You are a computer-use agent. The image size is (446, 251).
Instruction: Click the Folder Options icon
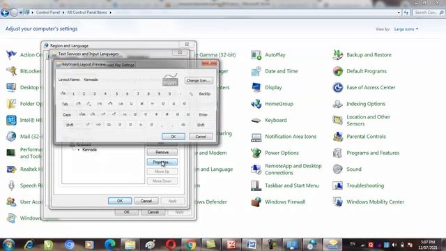11,104
